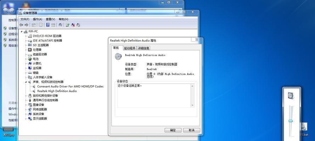Switch to the 详细信息 tab
The image size is (315, 141).
tap(144, 48)
